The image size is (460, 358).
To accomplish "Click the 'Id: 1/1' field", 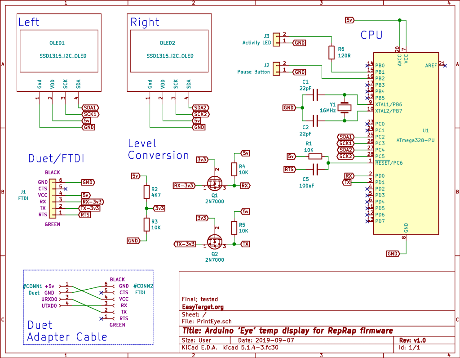I will pyautogui.click(x=409, y=347).
